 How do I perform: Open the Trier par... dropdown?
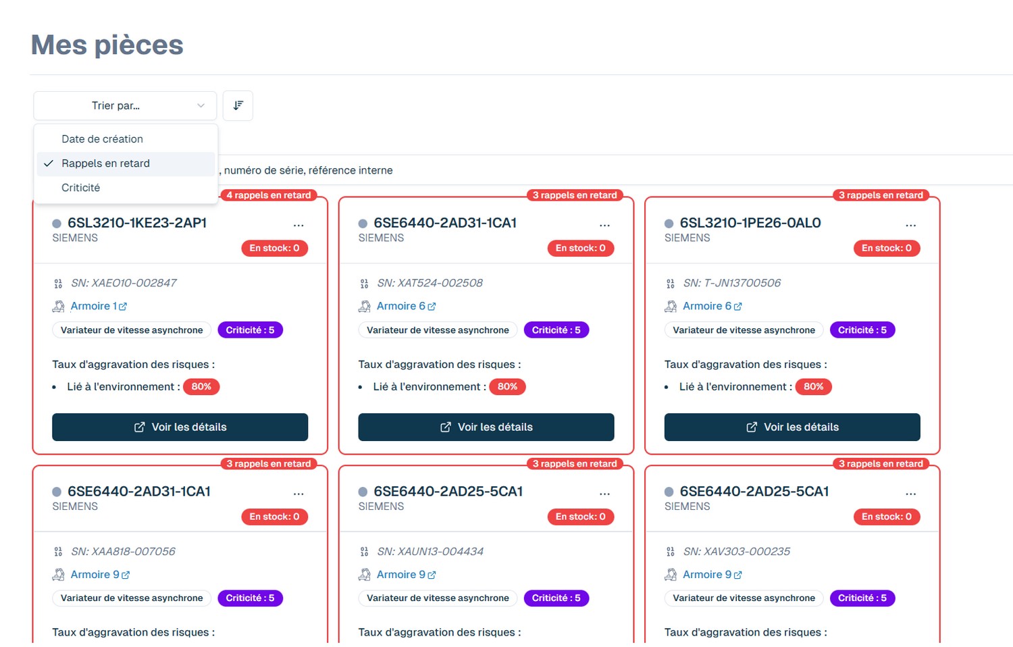pyautogui.click(x=125, y=105)
